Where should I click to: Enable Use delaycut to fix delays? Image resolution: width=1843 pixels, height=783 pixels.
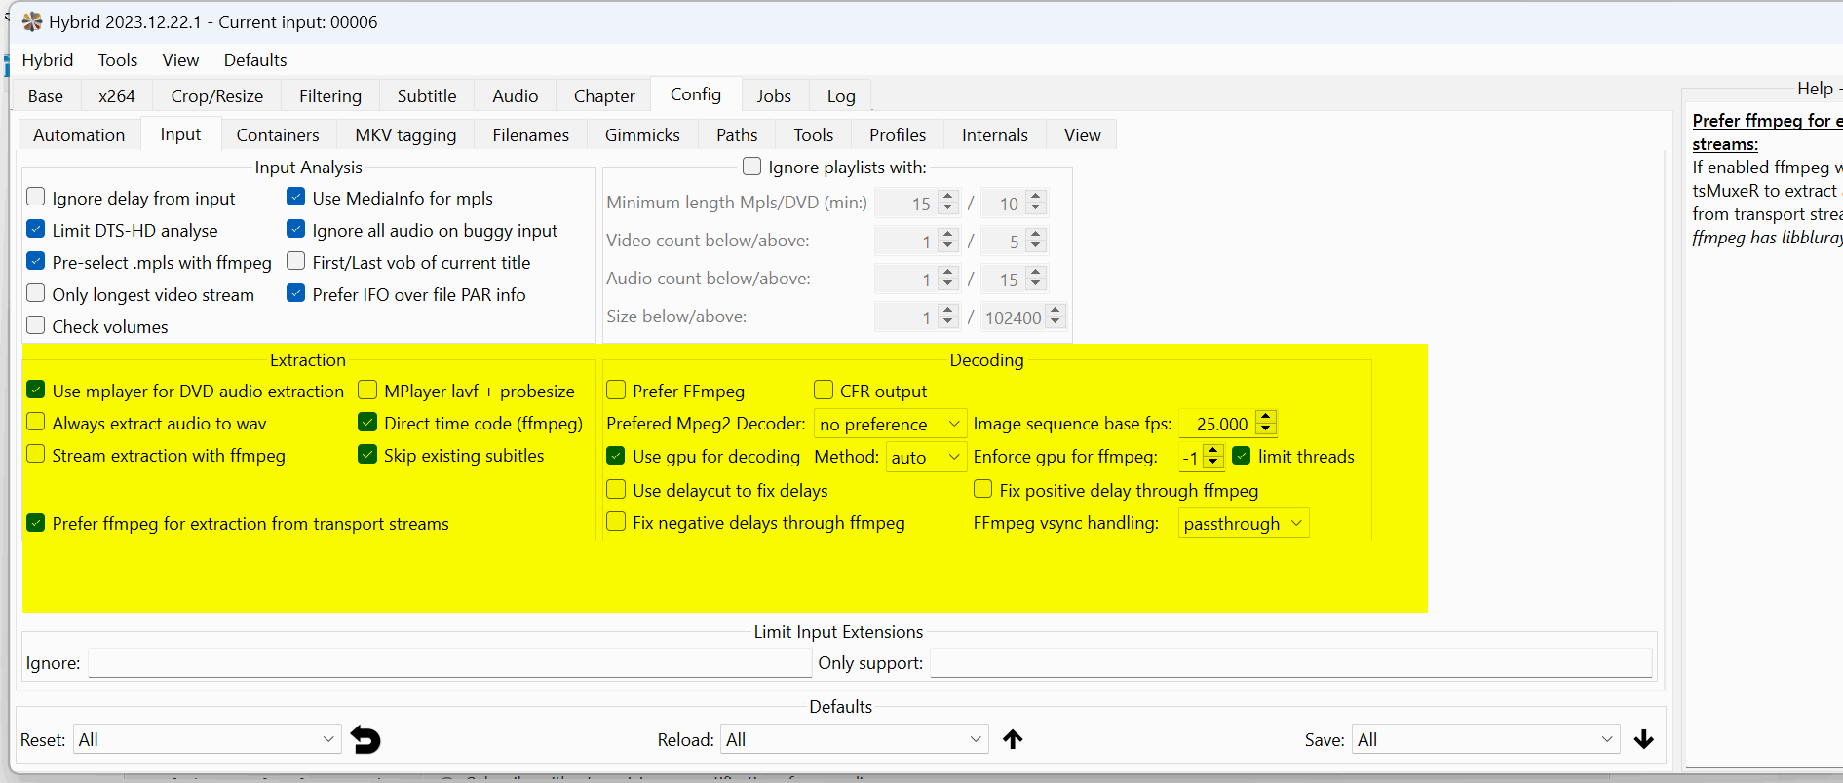click(x=616, y=489)
